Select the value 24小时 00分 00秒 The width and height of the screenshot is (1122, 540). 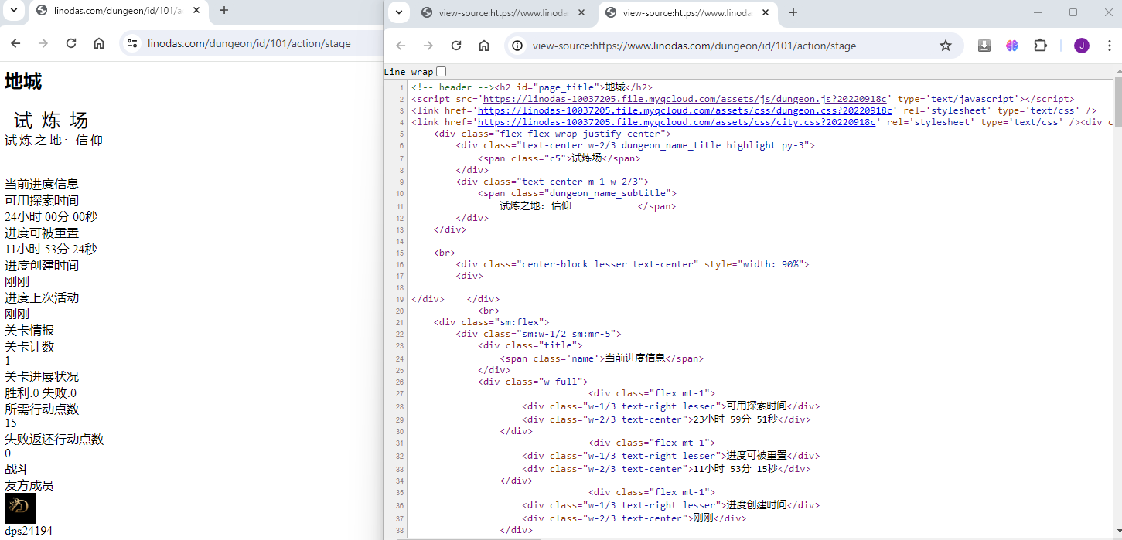pyautogui.click(x=51, y=217)
